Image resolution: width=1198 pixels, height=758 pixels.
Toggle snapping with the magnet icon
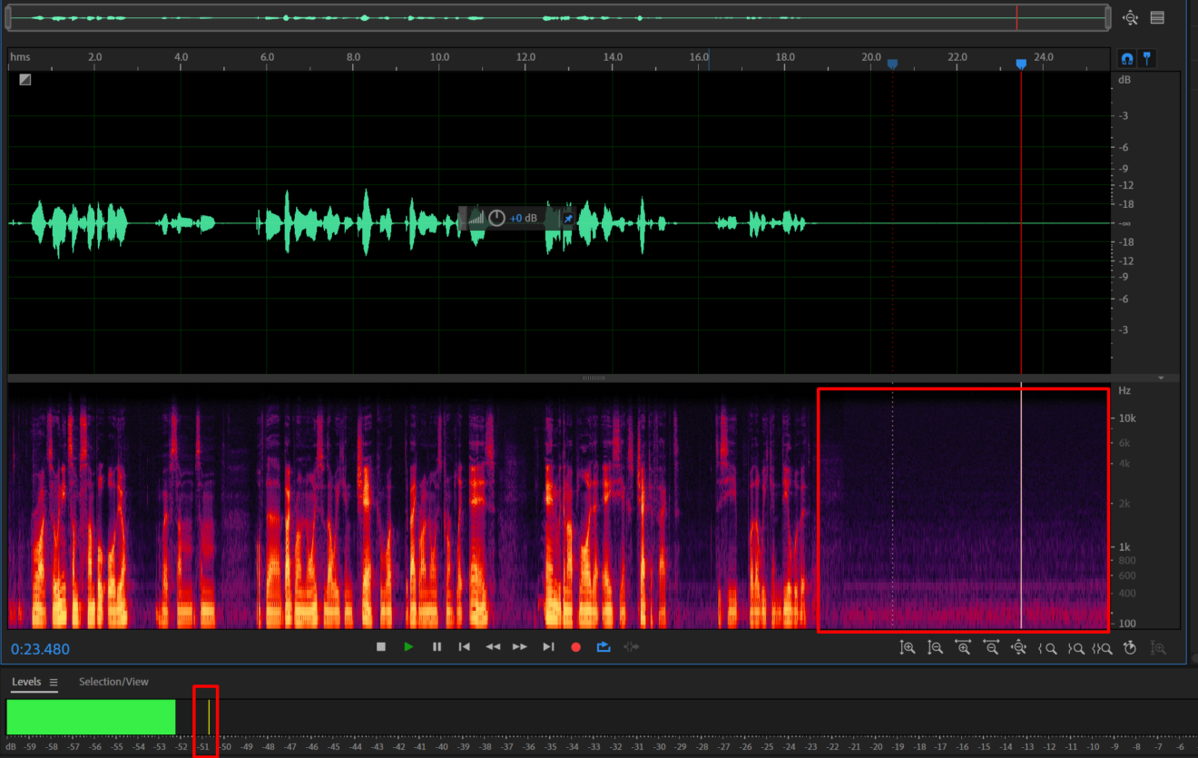click(1126, 58)
